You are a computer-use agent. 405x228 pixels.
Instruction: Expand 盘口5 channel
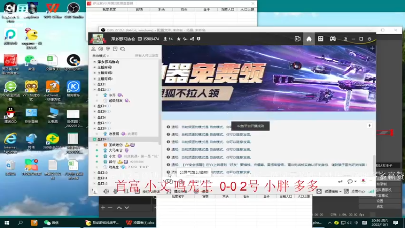pyautogui.click(x=95, y=111)
